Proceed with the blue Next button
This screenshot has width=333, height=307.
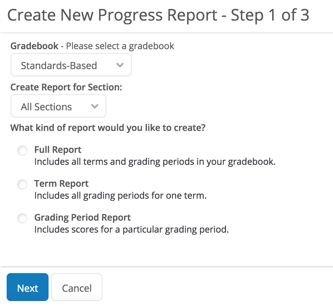coord(28,288)
